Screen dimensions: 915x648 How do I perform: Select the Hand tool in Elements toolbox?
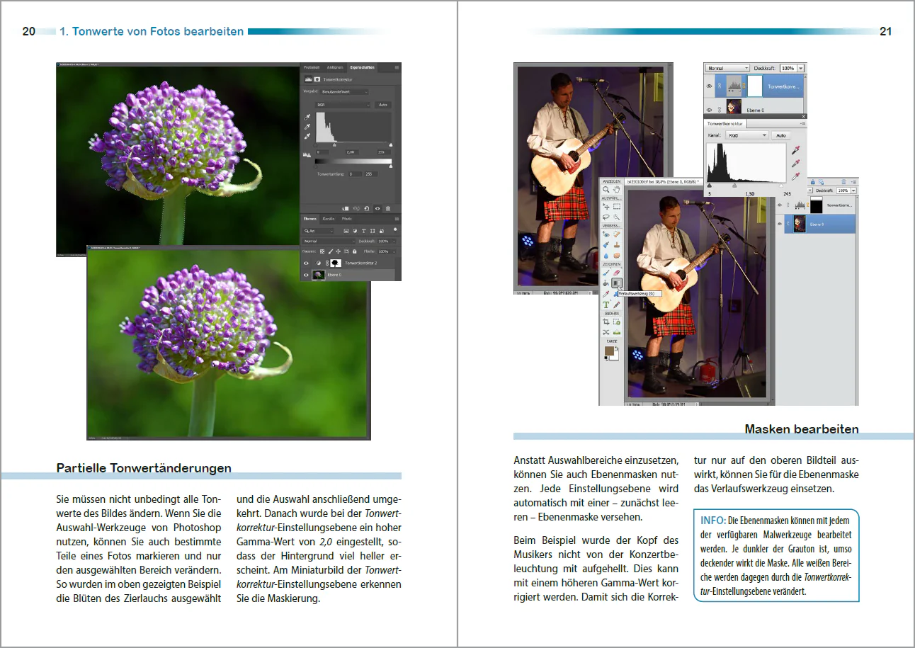(617, 190)
